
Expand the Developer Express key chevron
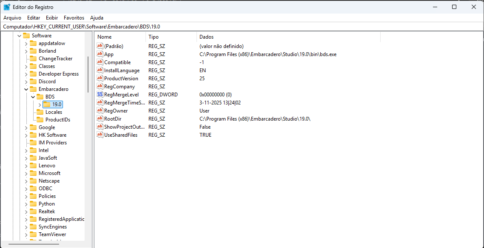(x=26, y=74)
